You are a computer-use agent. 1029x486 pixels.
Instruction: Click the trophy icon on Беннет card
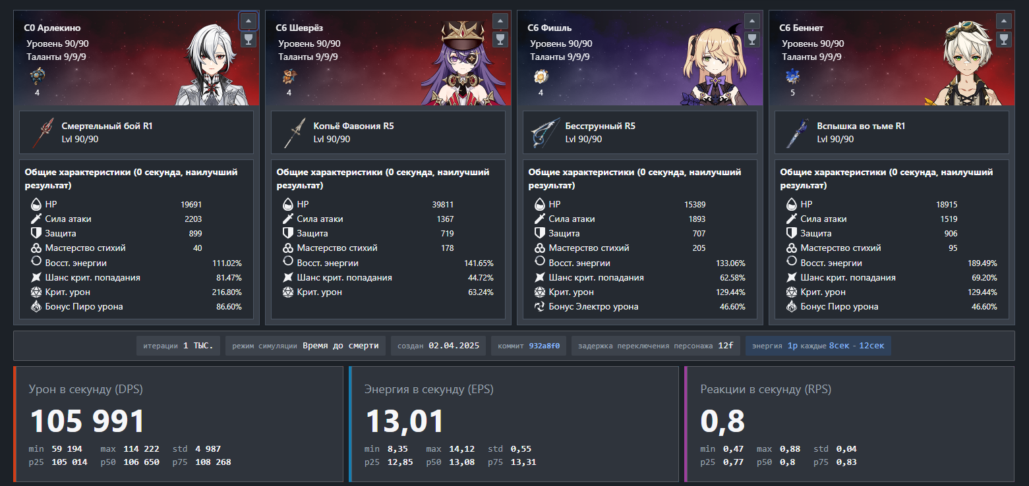[x=1004, y=40]
